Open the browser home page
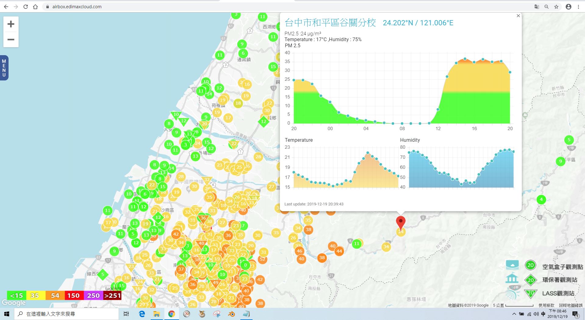The image size is (585, 320). [x=35, y=7]
